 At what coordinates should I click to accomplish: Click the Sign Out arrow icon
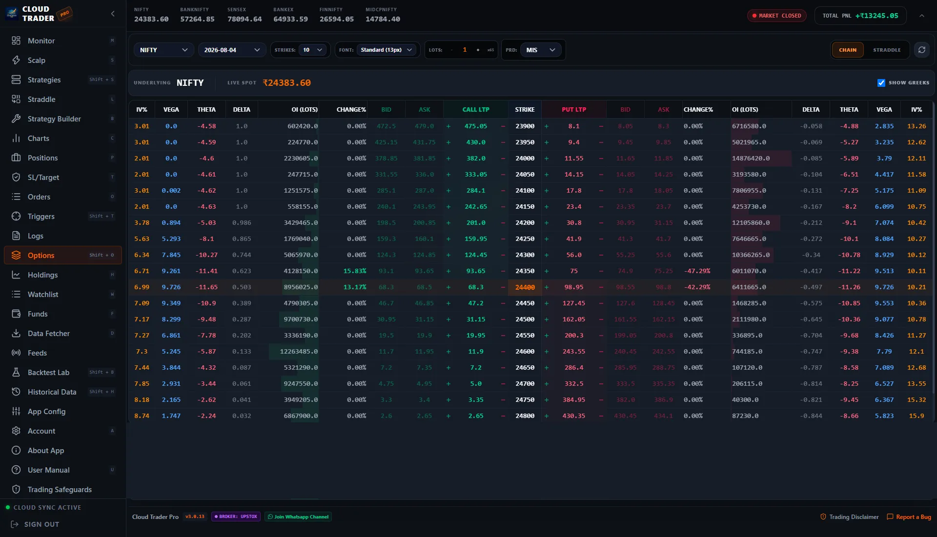pos(15,524)
